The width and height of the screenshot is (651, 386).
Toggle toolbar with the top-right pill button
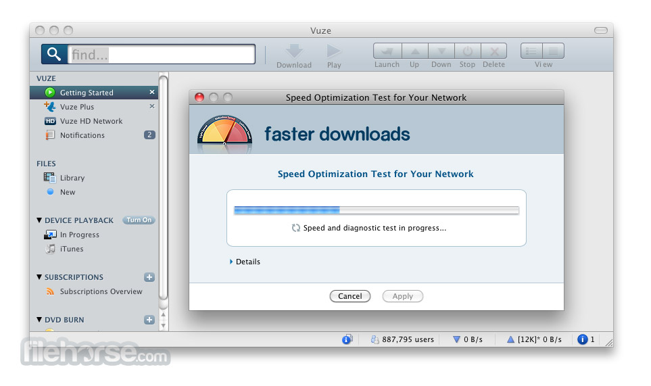pyautogui.click(x=601, y=30)
